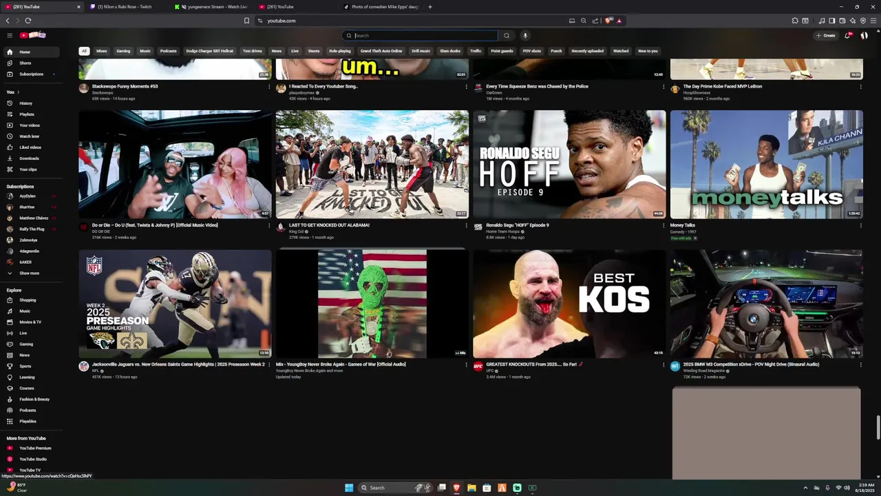Image resolution: width=881 pixels, height=496 pixels.
Task: Click voice search microphone icon
Action: 525,35
